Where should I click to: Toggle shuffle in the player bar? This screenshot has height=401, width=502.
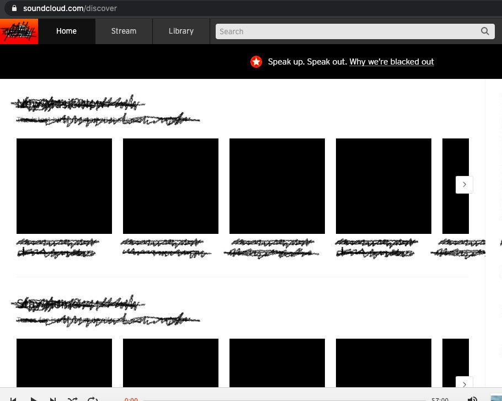coord(73,399)
